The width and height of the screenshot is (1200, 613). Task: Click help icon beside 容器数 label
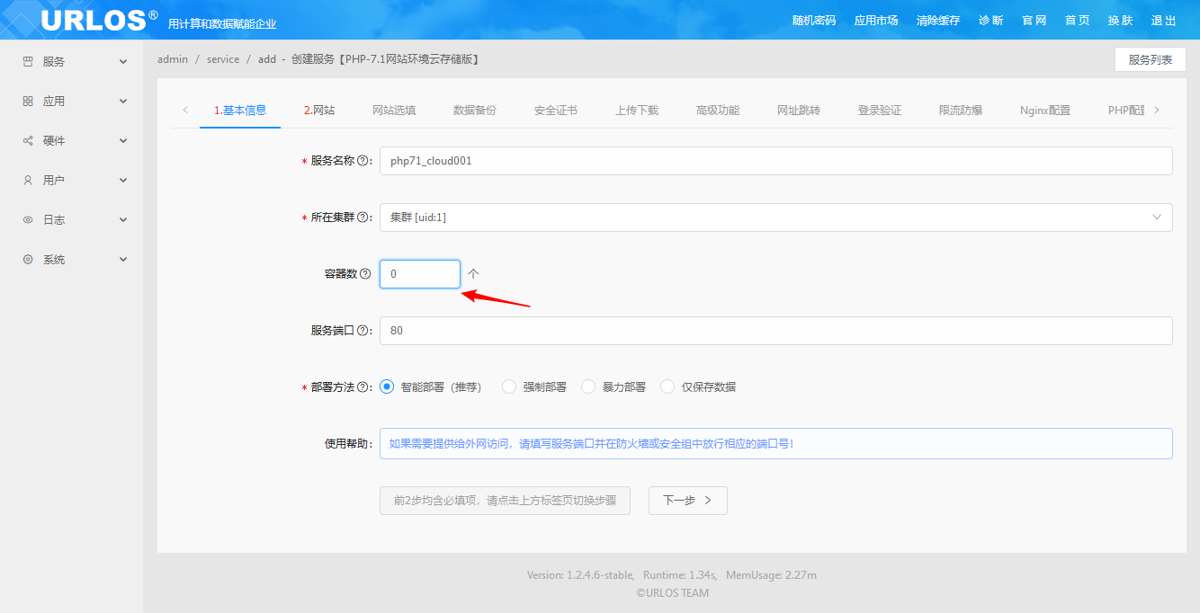tap(365, 274)
